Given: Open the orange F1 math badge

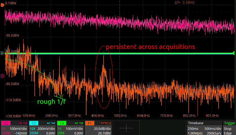Looking at the screenshot, I should pos(90,123).
